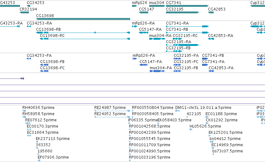
Task: Select the CR32194 gene label
Action: click(28, 9)
